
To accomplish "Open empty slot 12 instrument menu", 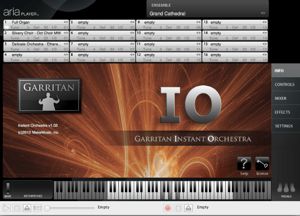I will (169, 55).
